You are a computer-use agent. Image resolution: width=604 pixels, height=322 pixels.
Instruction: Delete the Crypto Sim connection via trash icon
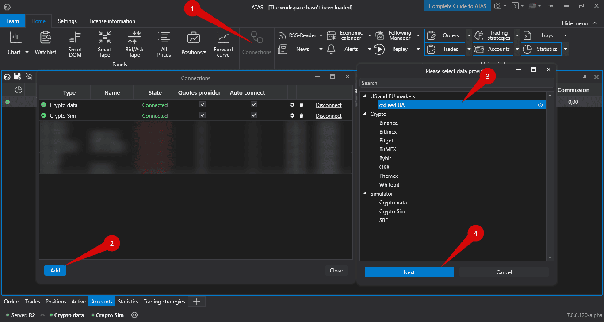302,116
